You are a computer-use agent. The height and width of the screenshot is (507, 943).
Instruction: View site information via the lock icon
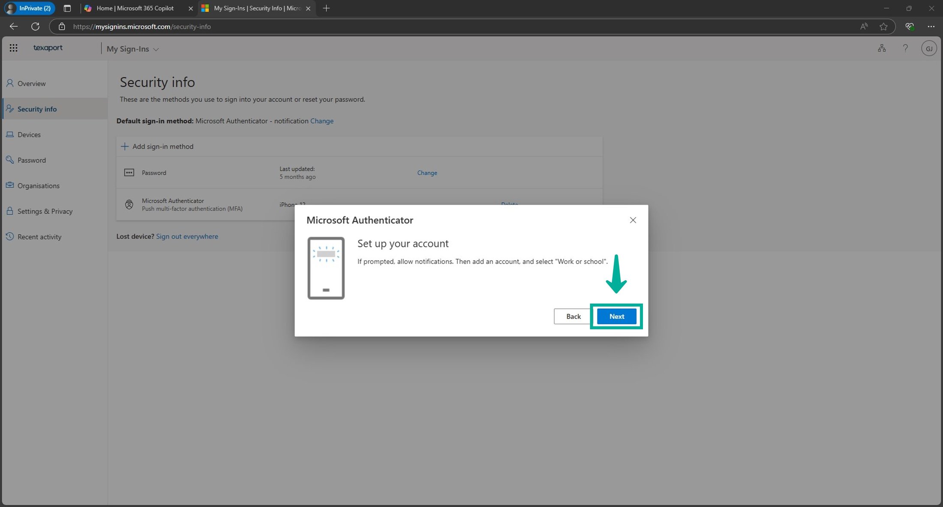click(62, 26)
